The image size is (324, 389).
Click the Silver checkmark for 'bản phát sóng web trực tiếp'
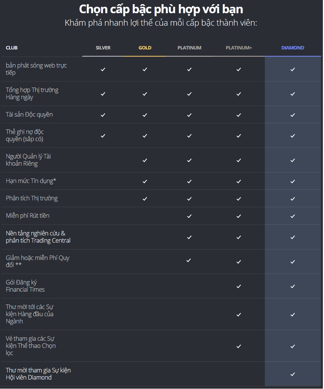[x=103, y=69]
